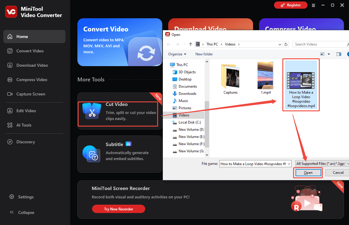Select Downloads in the navigation tree
The width and height of the screenshot is (349, 225).
point(184,94)
